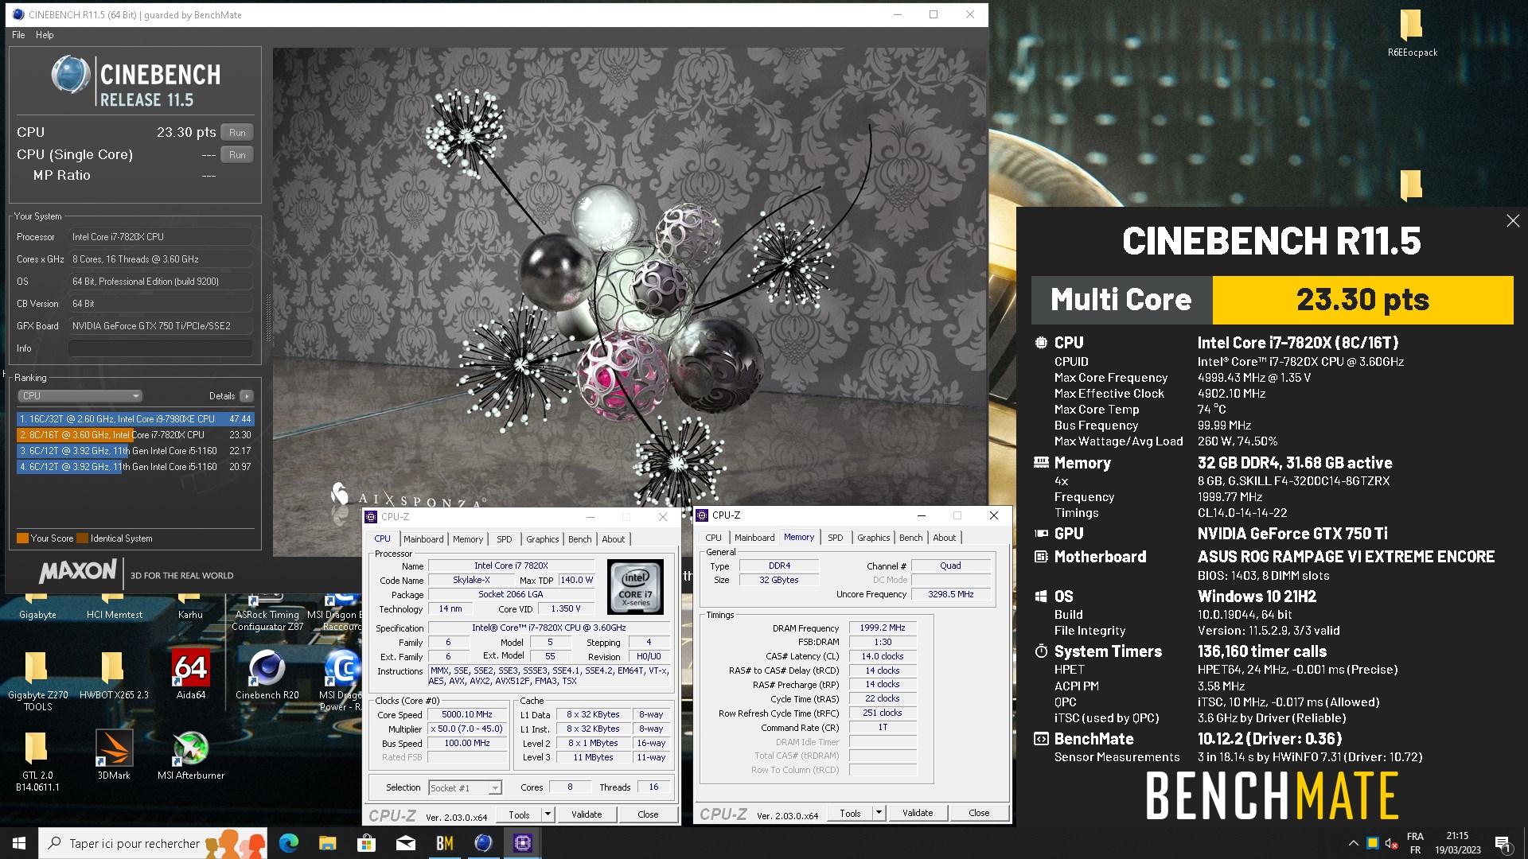
Task: Select the Bench tab in left CPU-Z
Action: pos(580,539)
